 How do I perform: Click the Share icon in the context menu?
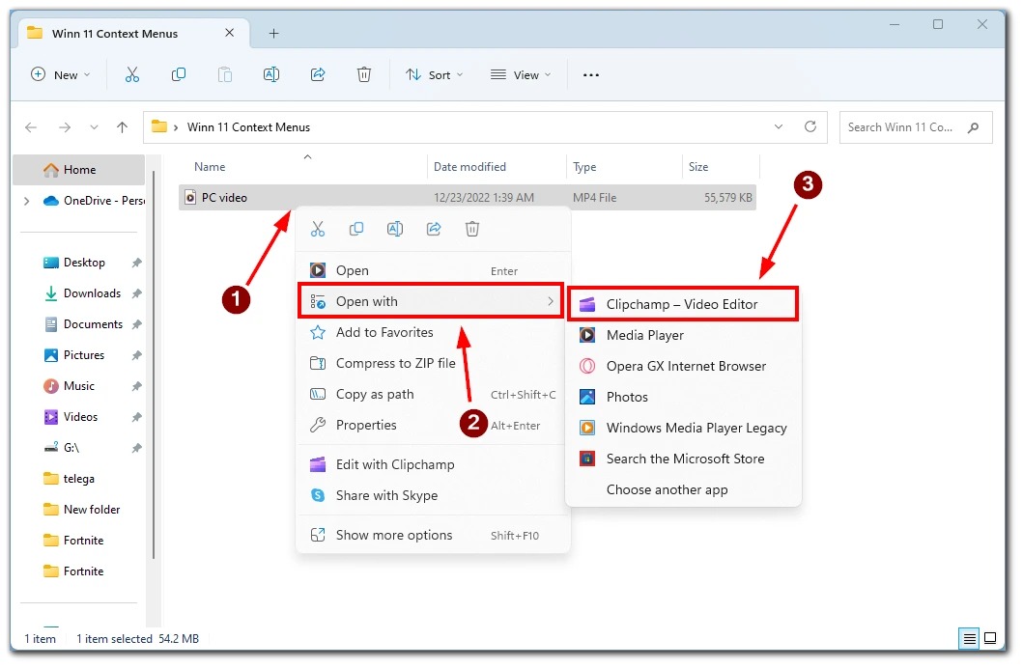pyautogui.click(x=434, y=229)
